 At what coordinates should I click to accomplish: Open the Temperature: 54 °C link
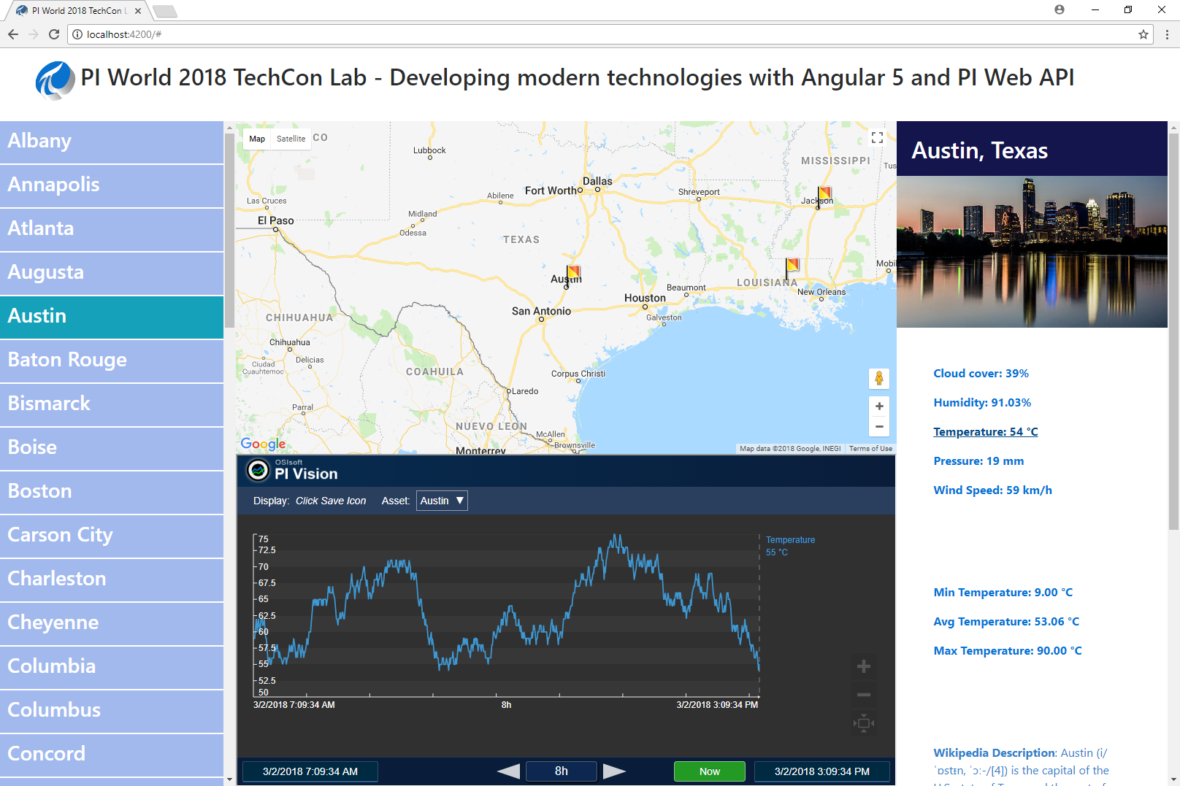985,431
